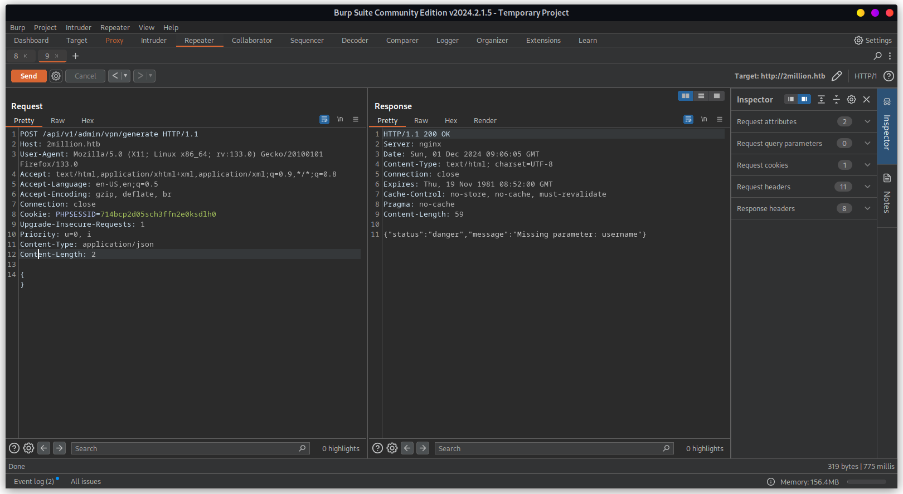This screenshot has height=494, width=903.
Task: Set Inspector docked right layout icon
Action: [804, 99]
